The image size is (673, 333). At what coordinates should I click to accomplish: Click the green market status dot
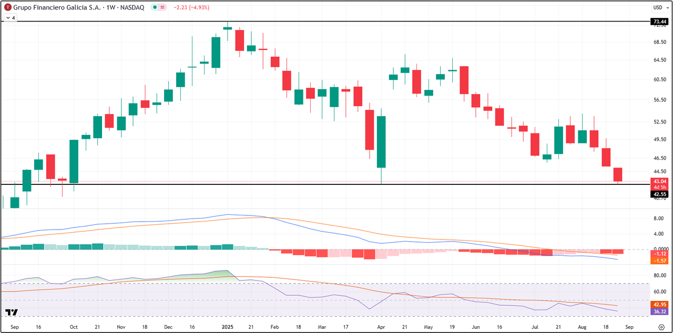(154, 7)
